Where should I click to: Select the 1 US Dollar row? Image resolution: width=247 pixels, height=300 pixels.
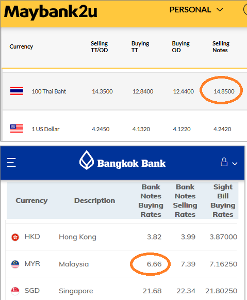(125, 129)
